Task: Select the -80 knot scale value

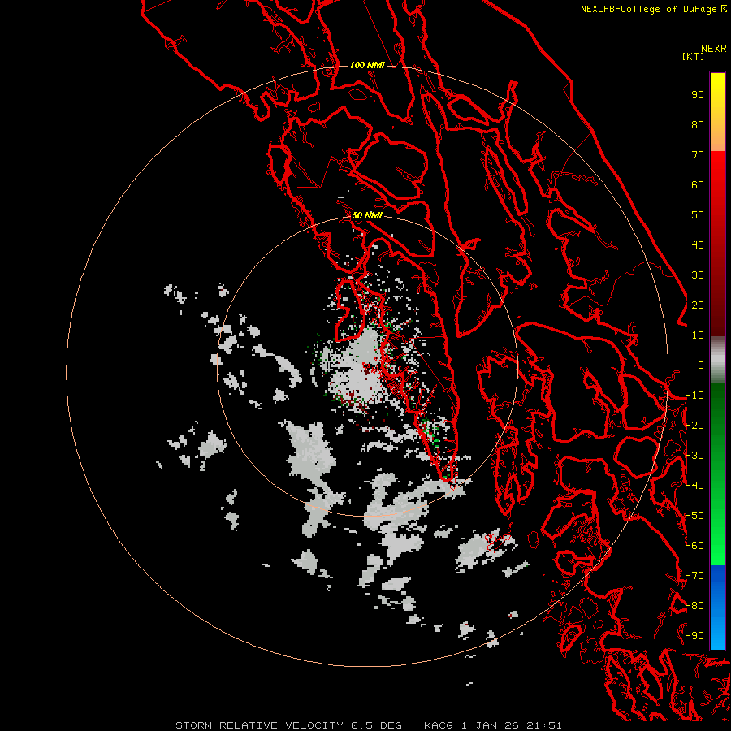Action: pyautogui.click(x=695, y=606)
